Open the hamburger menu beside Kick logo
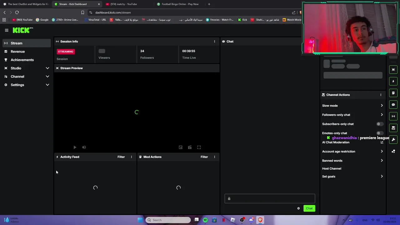 point(7,30)
